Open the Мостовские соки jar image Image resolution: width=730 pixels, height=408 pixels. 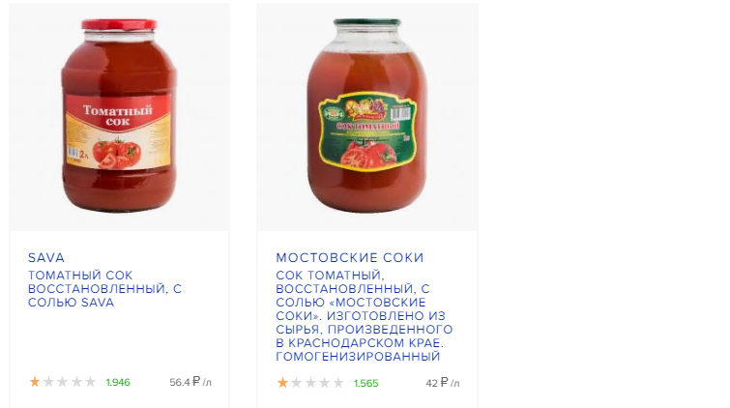[x=367, y=117]
